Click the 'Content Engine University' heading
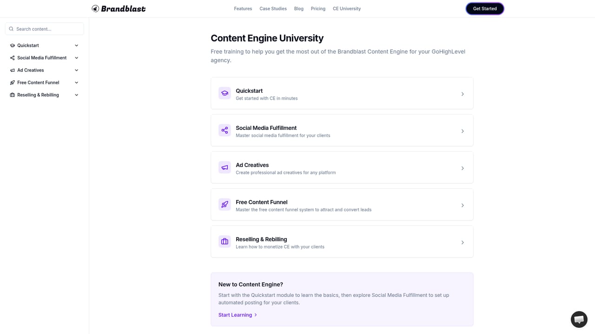The image size is (595, 334). pyautogui.click(x=267, y=38)
